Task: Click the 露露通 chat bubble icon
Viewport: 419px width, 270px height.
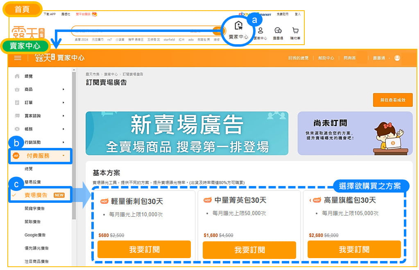Action: click(278, 31)
